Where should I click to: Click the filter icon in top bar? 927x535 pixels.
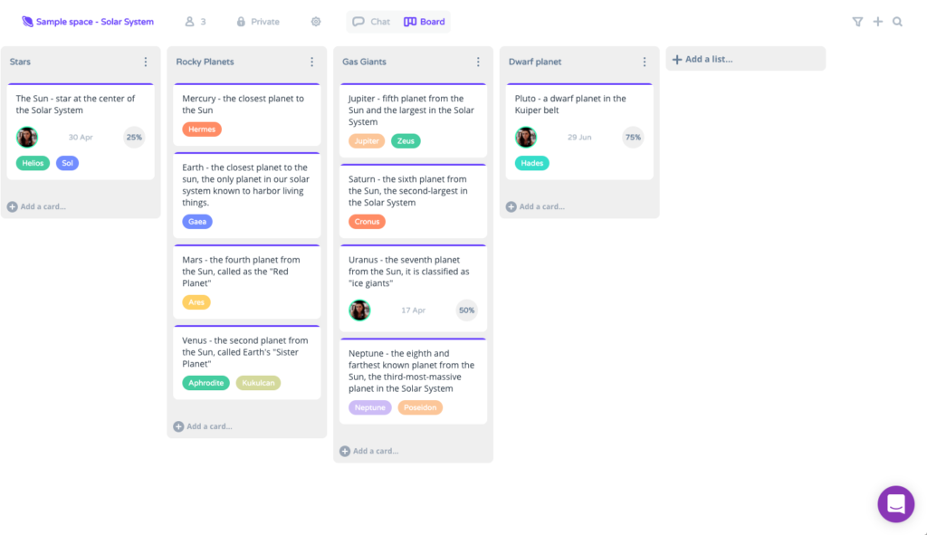click(x=857, y=21)
